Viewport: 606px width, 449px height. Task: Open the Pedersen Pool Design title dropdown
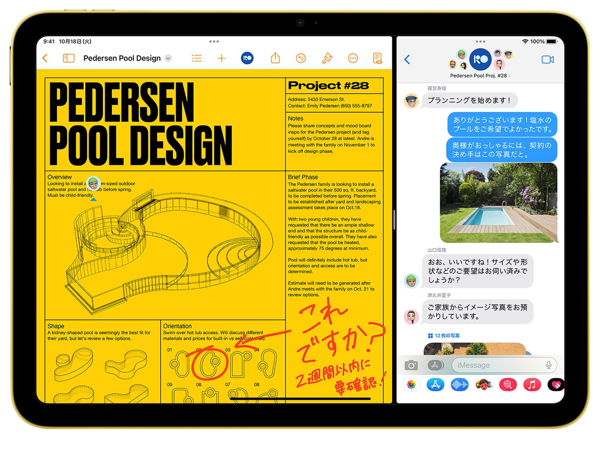tap(168, 58)
